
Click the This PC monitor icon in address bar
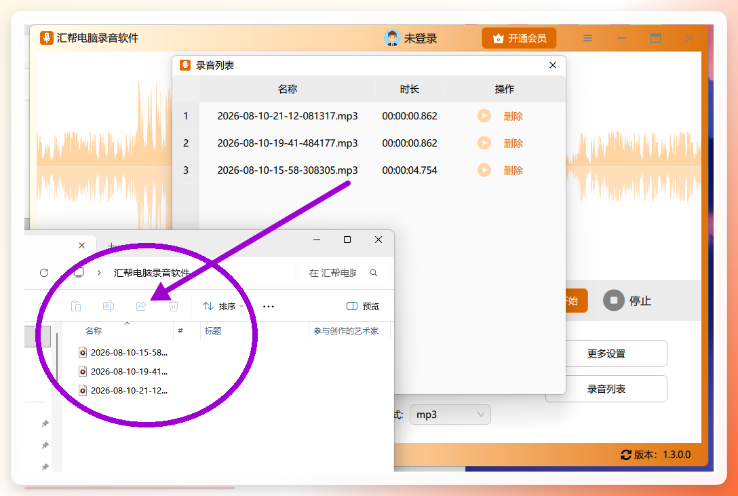coord(79,273)
